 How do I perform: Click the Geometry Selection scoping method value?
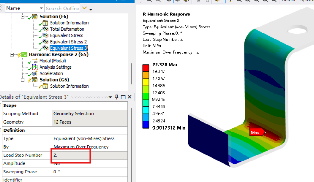pos(90,114)
